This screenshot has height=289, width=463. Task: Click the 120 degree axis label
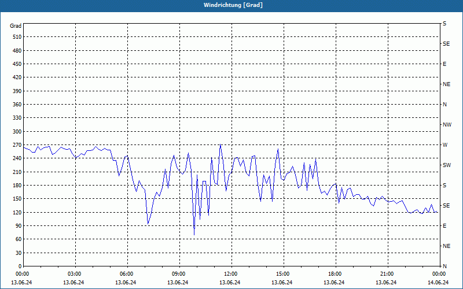pos(17,212)
